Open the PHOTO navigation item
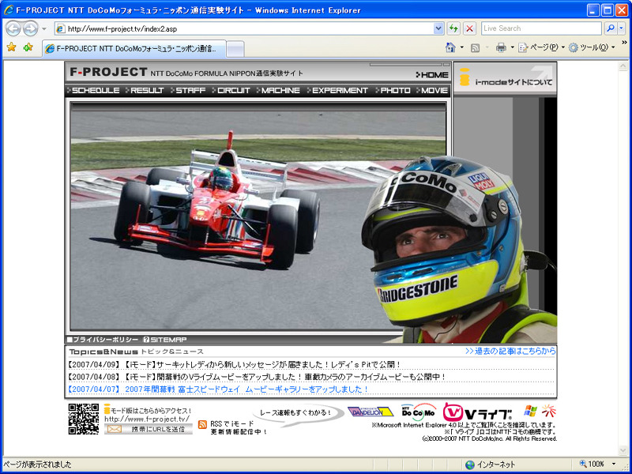Viewport: 632px width, 474px height. pyautogui.click(x=393, y=90)
